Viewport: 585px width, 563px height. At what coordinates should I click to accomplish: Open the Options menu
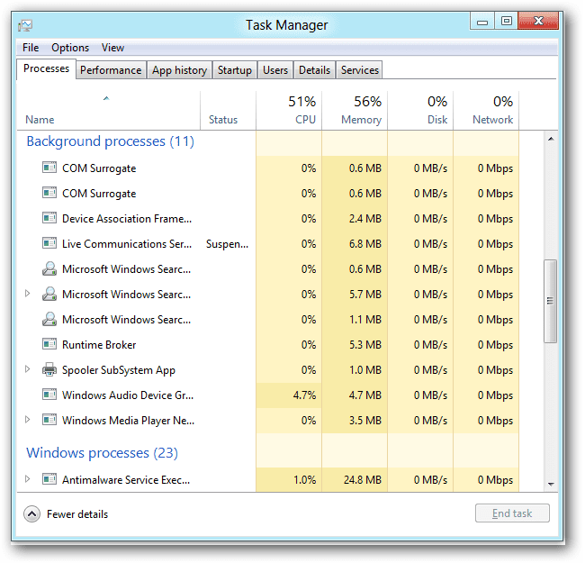pos(70,48)
